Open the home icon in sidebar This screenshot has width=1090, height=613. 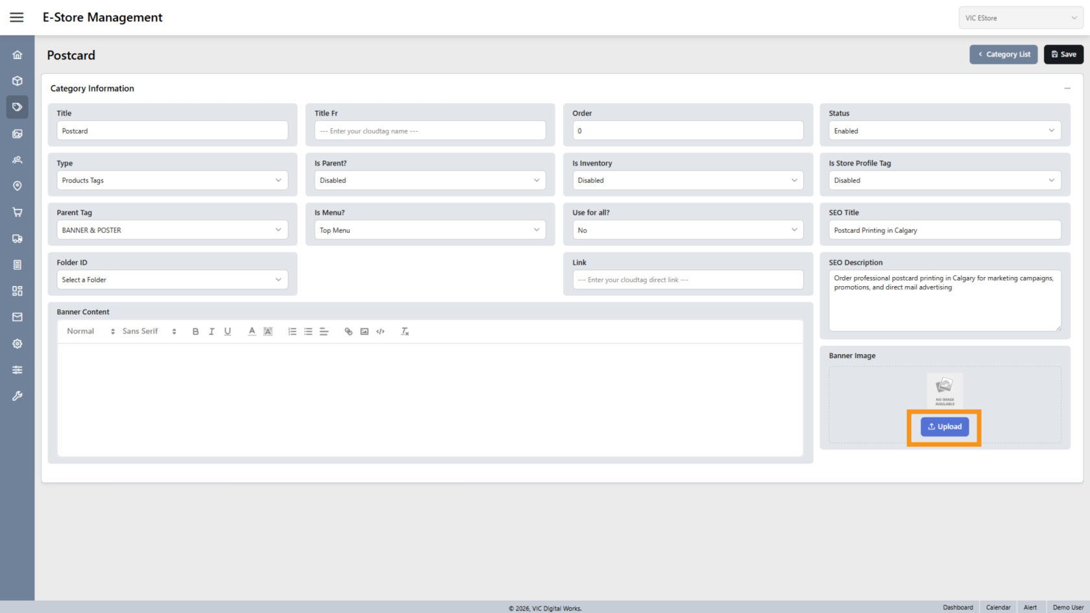[18, 55]
